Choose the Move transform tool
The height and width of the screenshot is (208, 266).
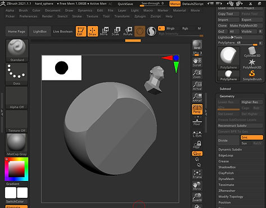[x=104, y=31]
